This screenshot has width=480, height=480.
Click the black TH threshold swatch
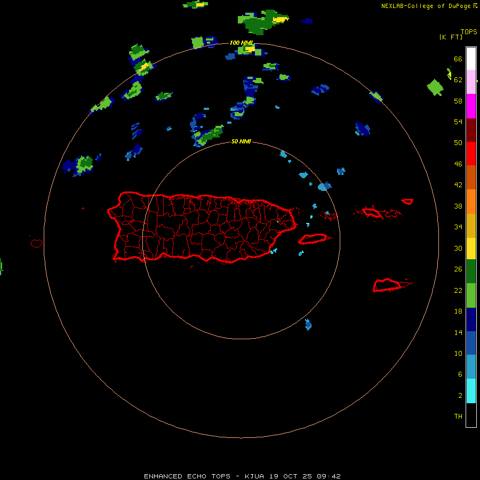471,415
